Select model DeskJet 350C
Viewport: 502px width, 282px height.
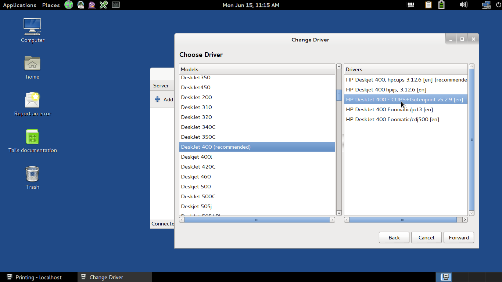coord(257,137)
